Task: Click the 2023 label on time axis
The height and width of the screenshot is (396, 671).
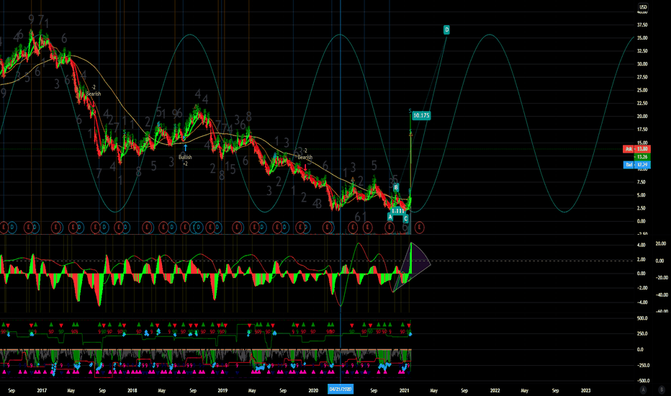Action: (585, 390)
